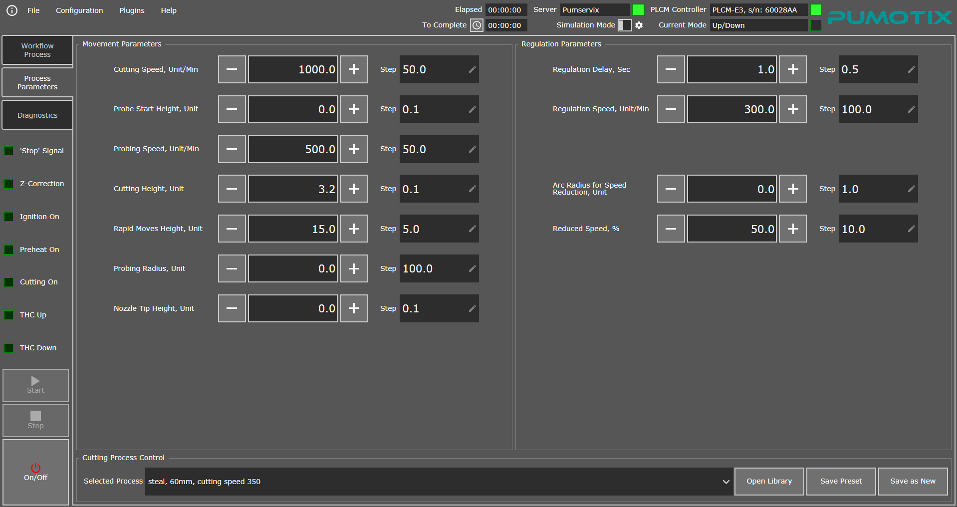The height and width of the screenshot is (507, 957).
Task: Increase Regulation Speed value
Action: point(793,109)
